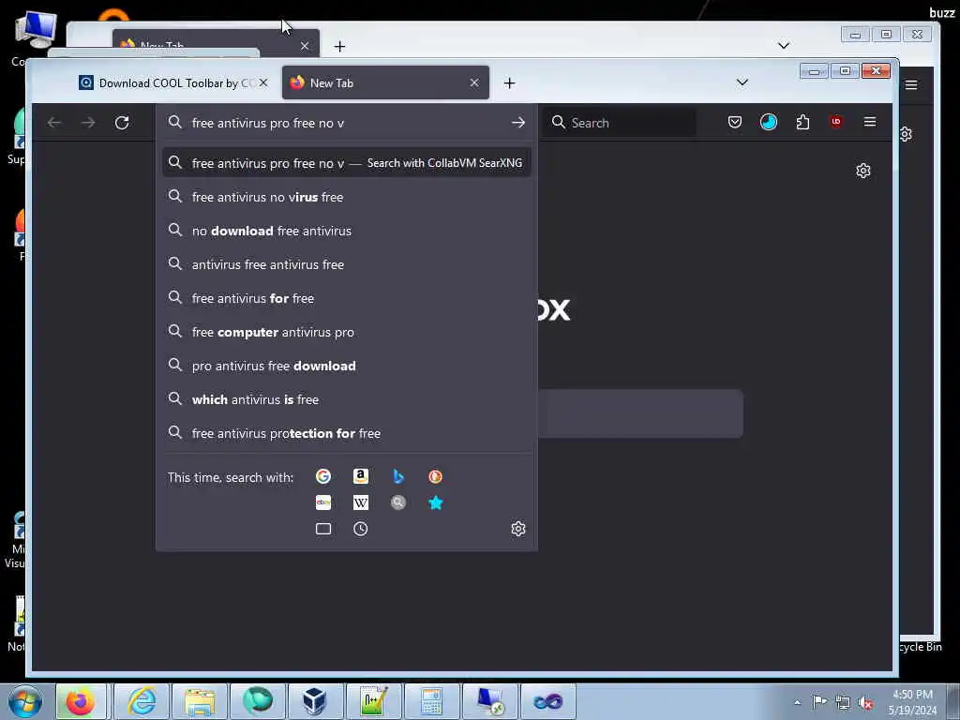This screenshot has width=960, height=720.
Task: Open Windows Explorer folder in the taskbar
Action: coord(200,701)
